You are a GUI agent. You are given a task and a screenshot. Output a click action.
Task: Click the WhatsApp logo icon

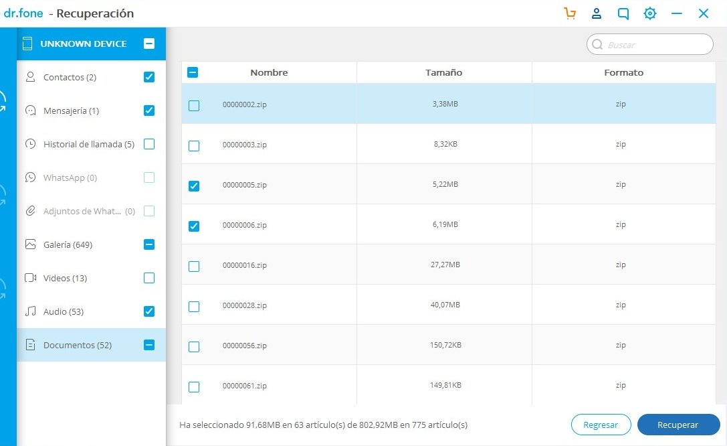pos(31,177)
